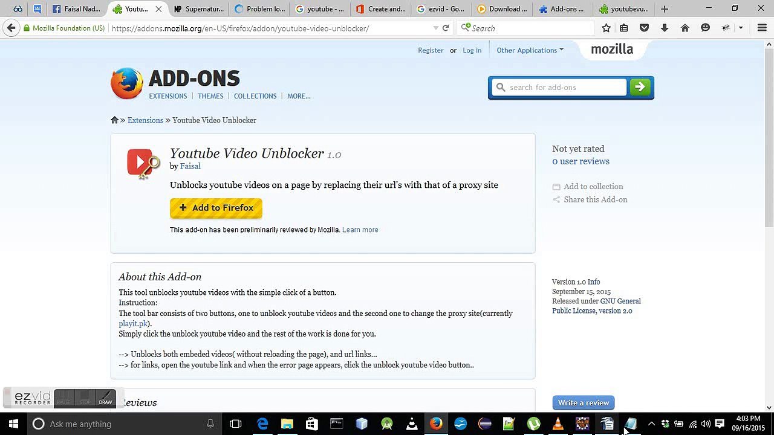Image resolution: width=774 pixels, height=435 pixels.
Task: Click the Firefox Add-ons logo
Action: pos(175,83)
